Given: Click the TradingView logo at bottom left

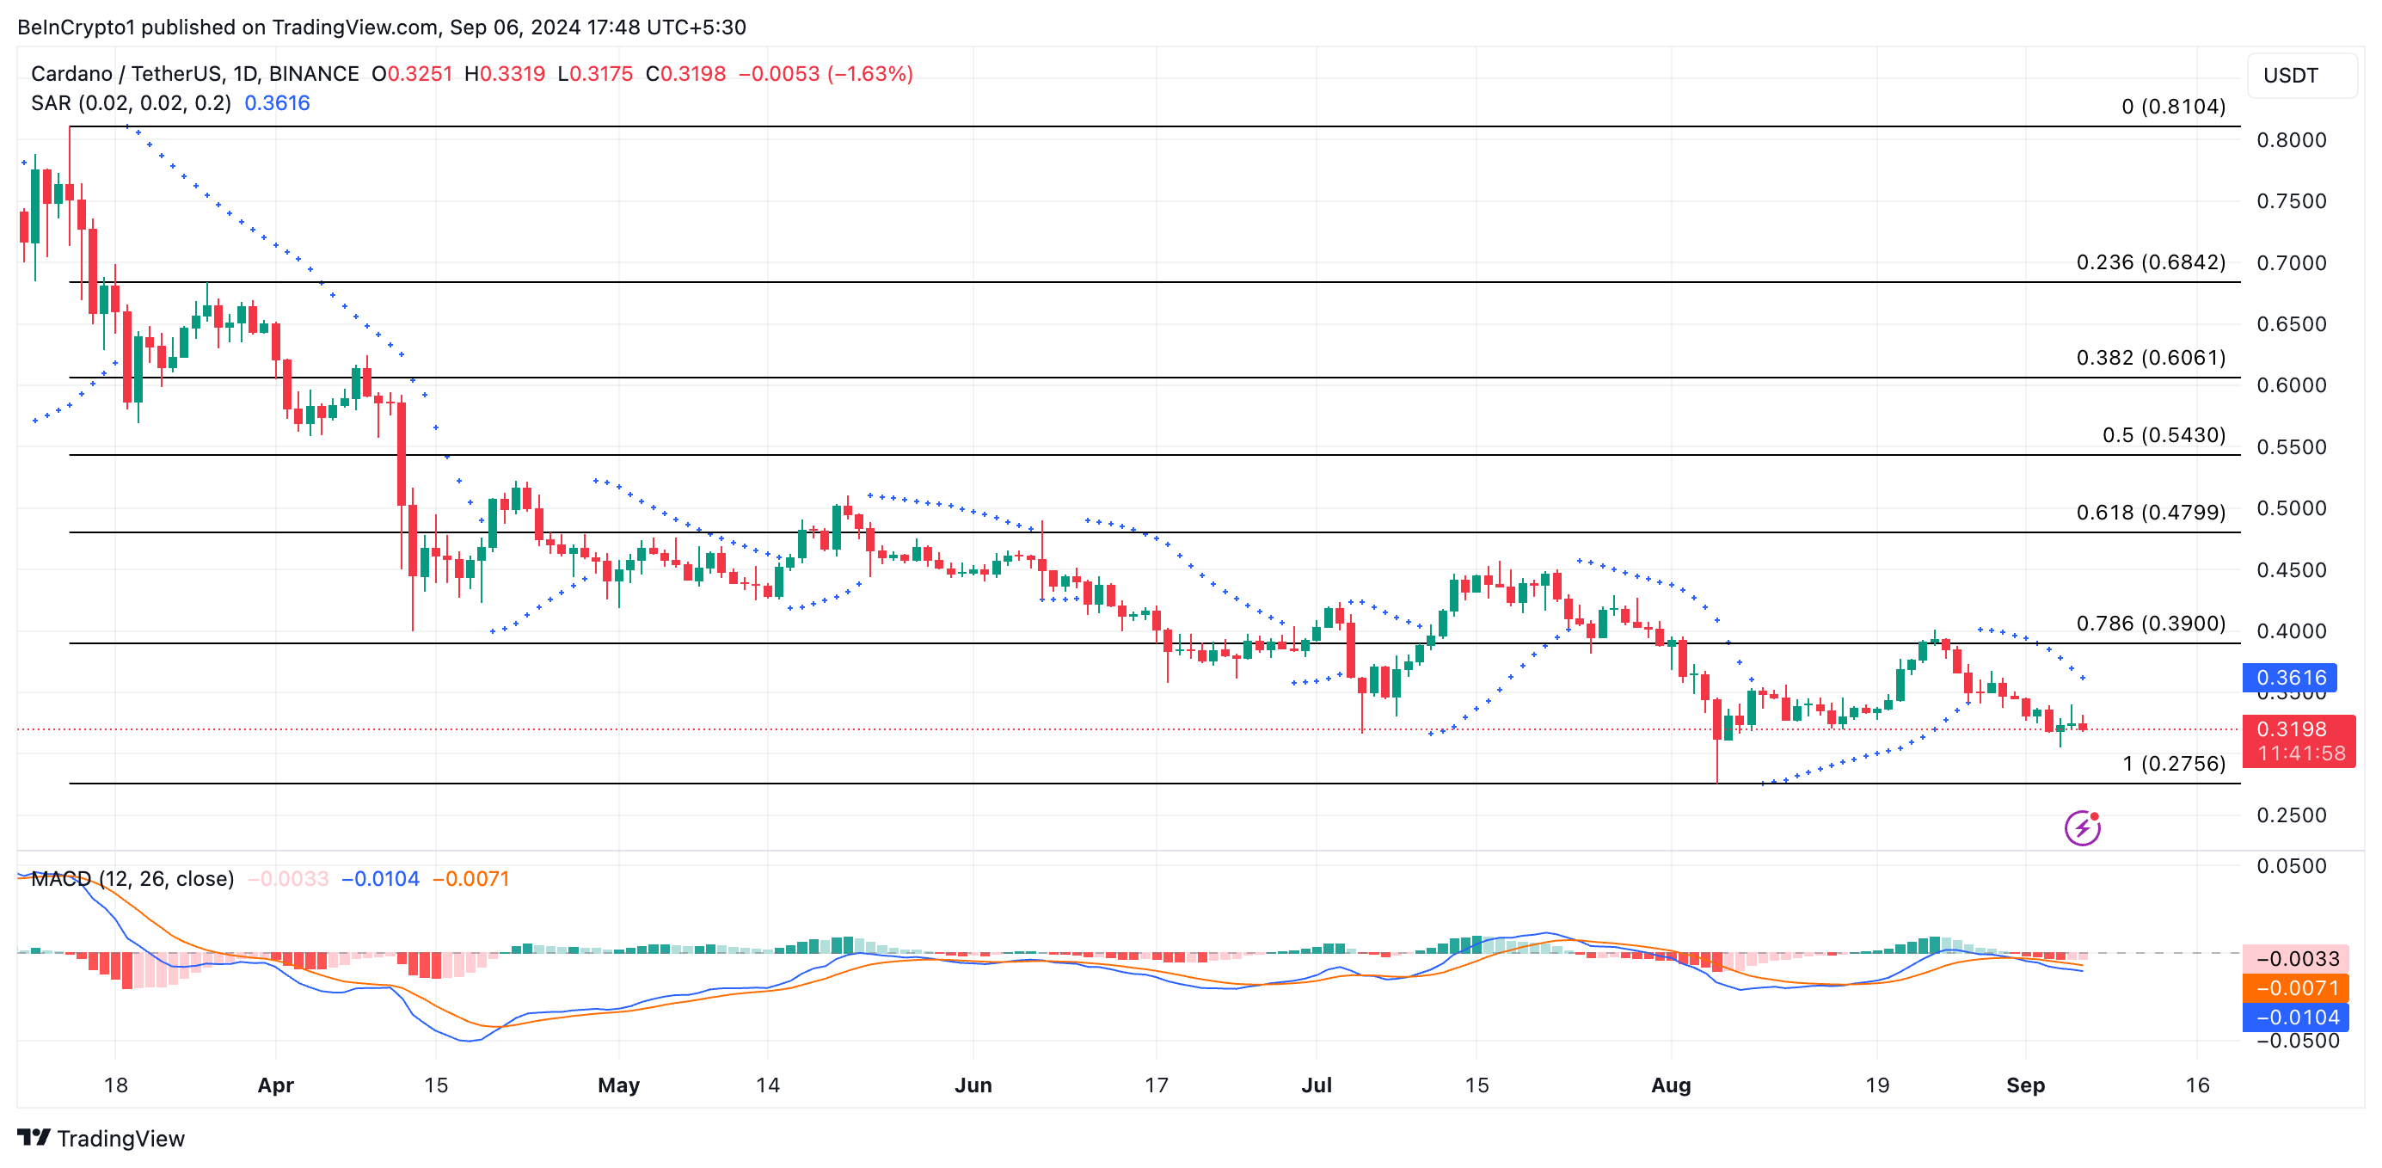Looking at the screenshot, I should click(101, 1139).
